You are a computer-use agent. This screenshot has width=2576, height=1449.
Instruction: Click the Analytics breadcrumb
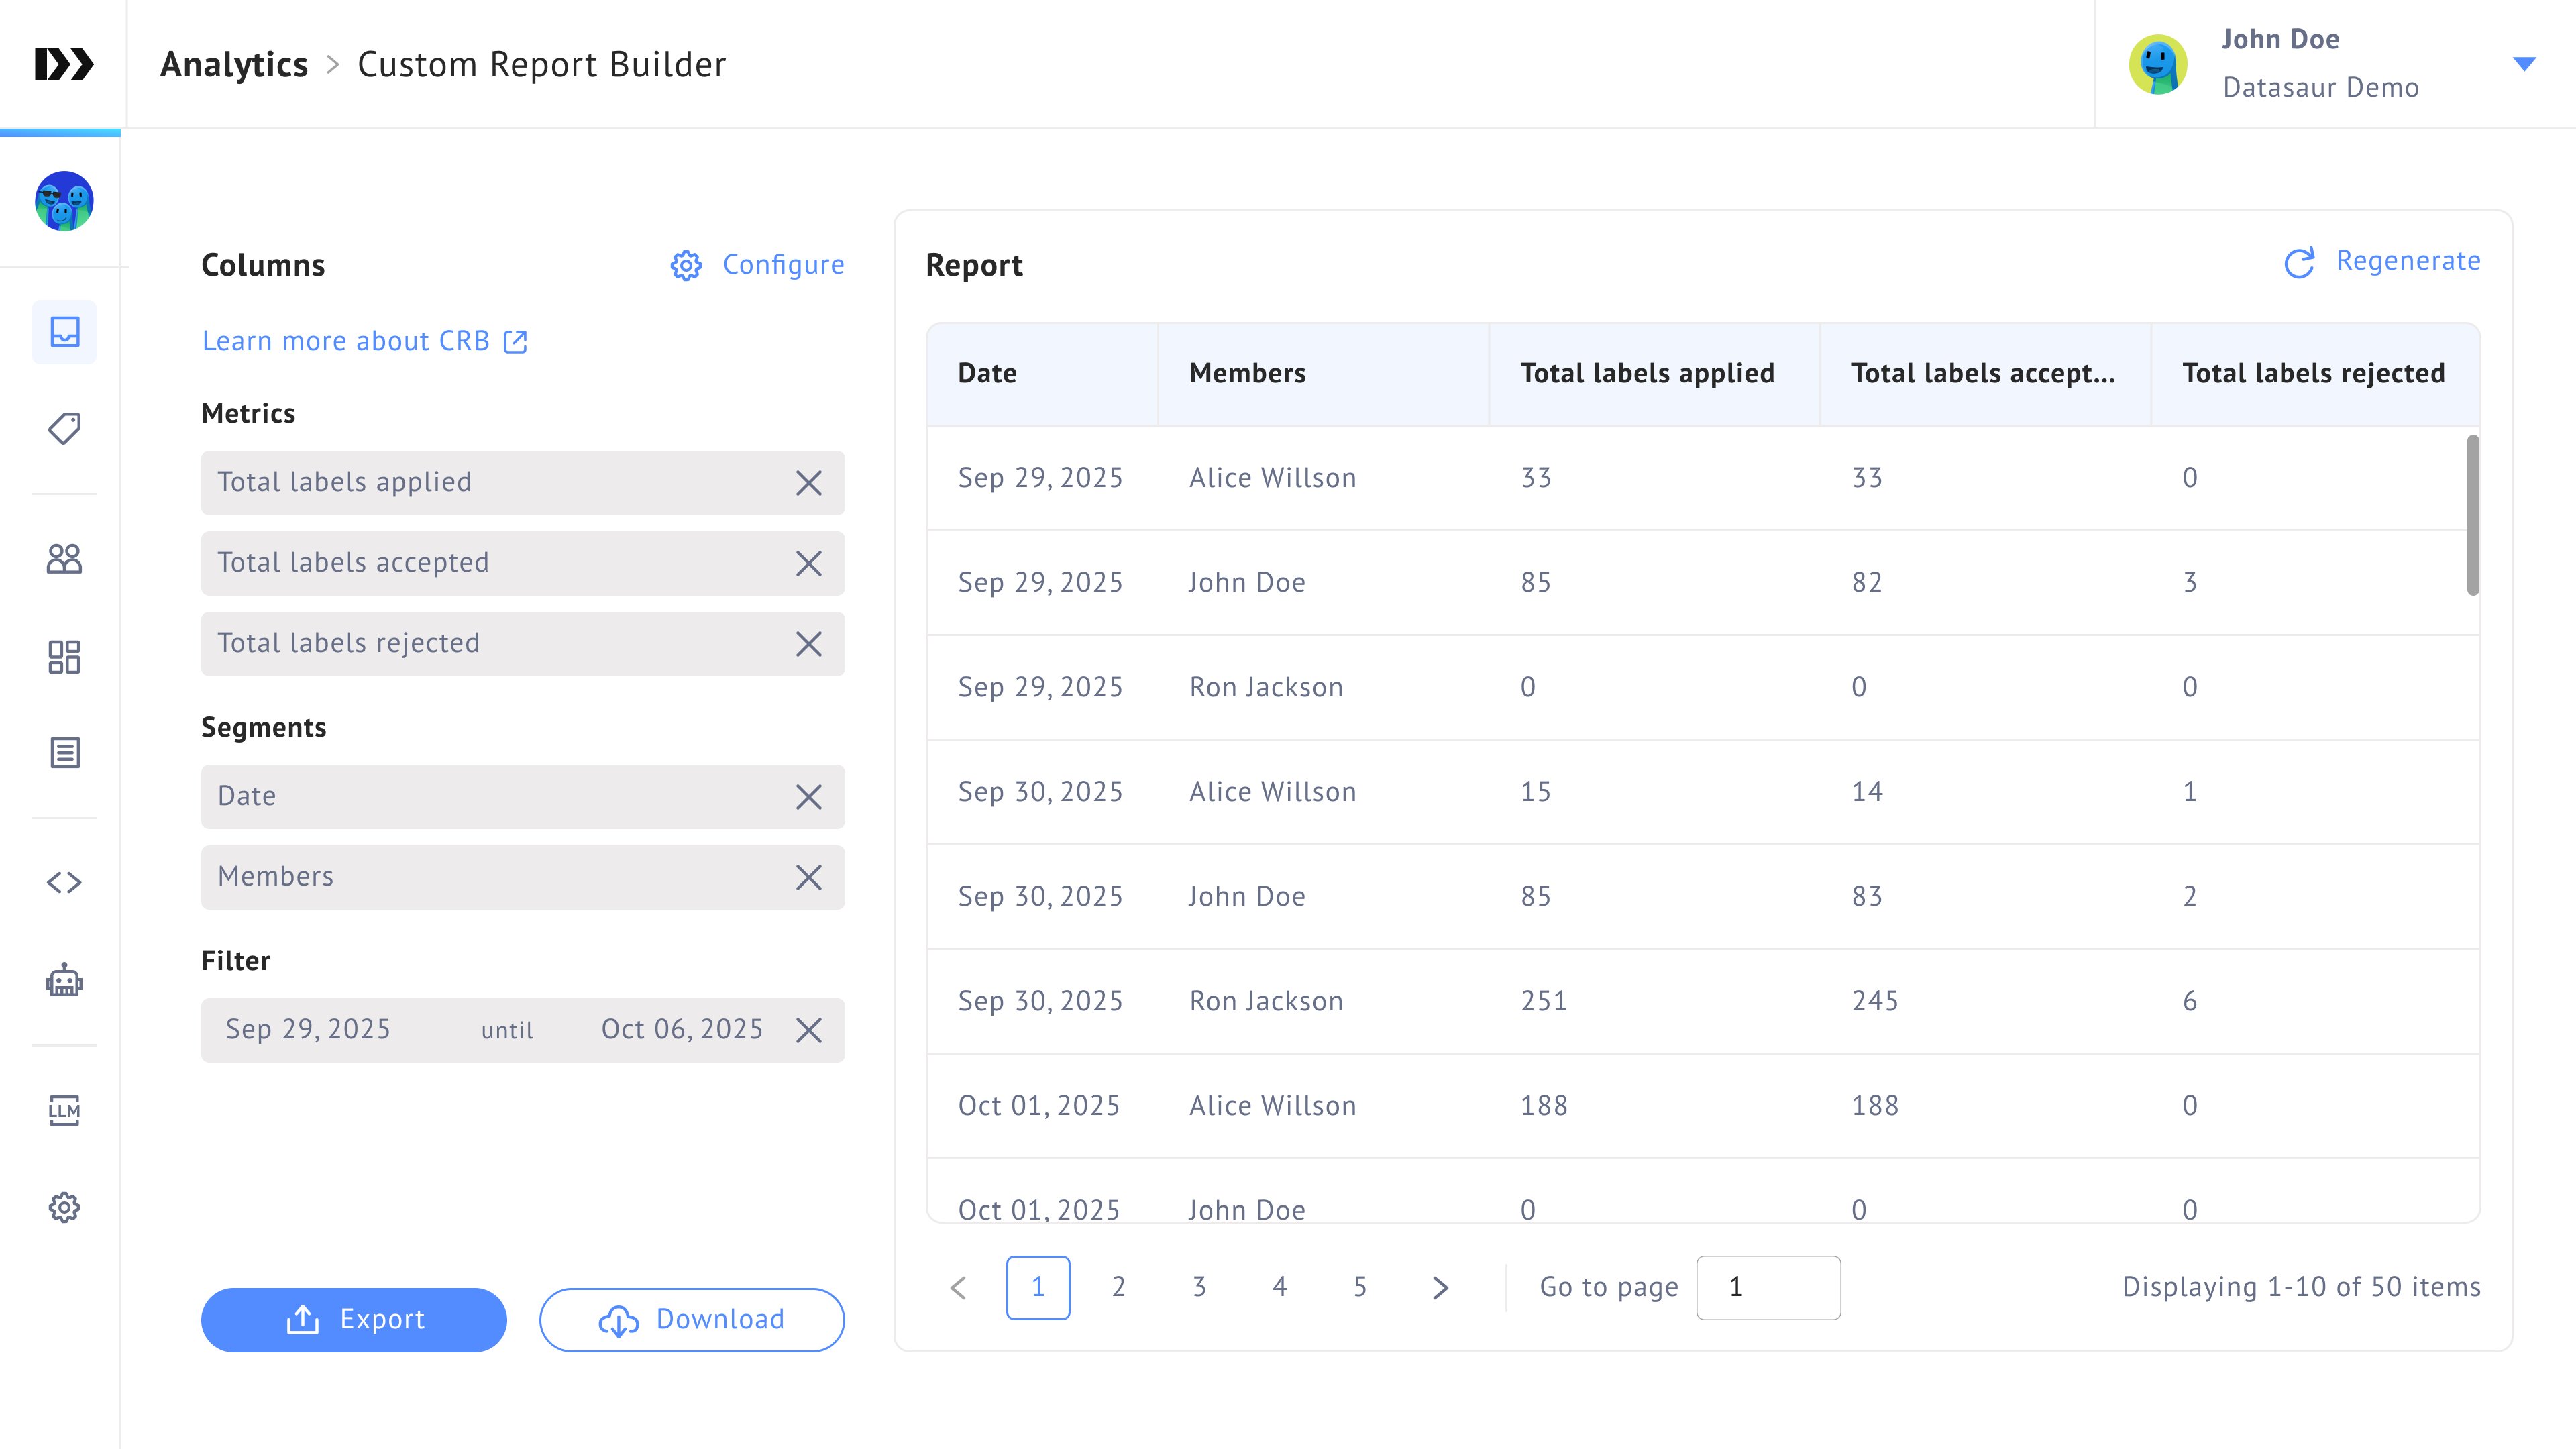coord(234,64)
